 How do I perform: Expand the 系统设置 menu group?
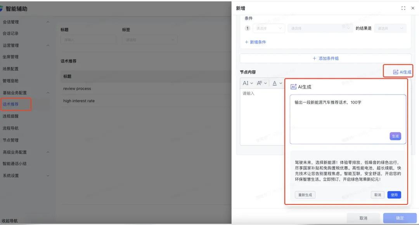pyautogui.click(x=48, y=176)
